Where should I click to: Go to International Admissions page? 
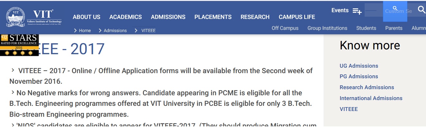(x=371, y=98)
